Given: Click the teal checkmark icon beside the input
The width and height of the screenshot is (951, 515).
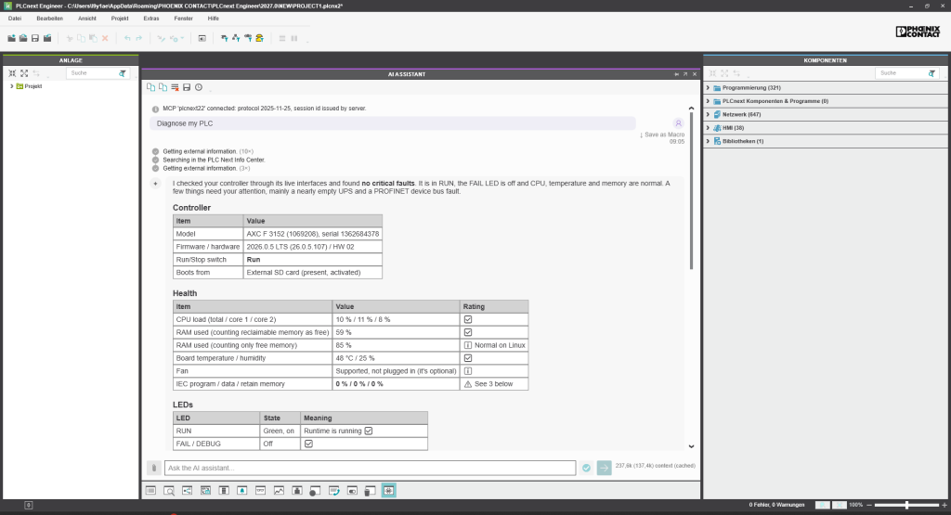Looking at the screenshot, I should pos(586,468).
